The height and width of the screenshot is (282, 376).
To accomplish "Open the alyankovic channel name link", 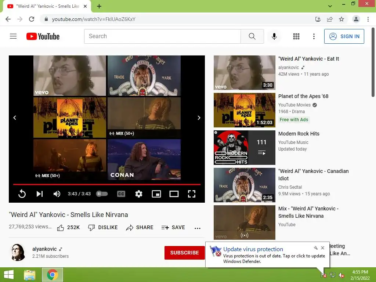I will [x=44, y=249].
